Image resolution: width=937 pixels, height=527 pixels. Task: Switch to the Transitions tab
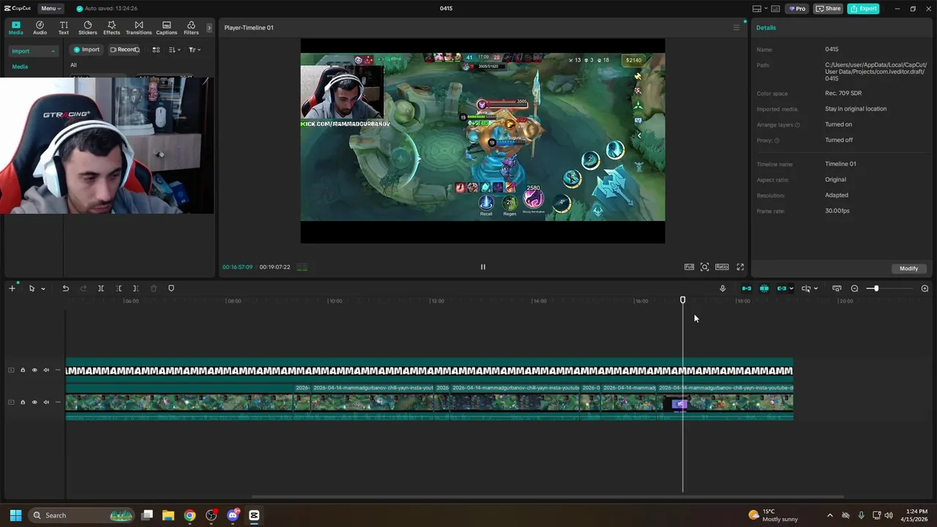point(138,28)
